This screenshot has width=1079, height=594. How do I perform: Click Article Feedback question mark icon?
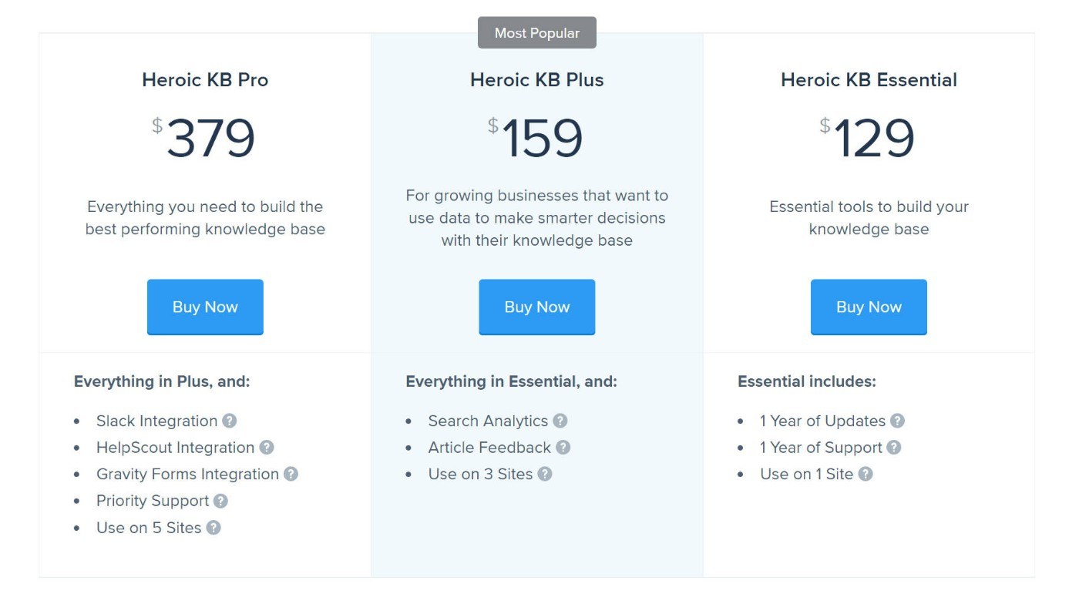pos(563,448)
